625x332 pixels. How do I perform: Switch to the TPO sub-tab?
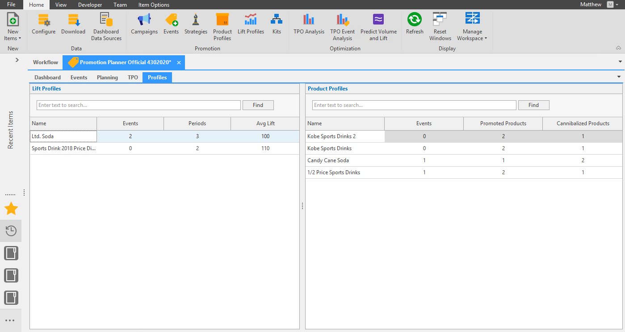click(x=133, y=78)
